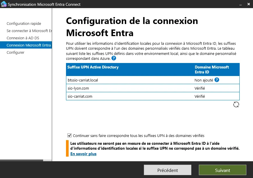Go to 'Se connecter à Microsoft Entra' step
The image size is (253, 178).
[x=29, y=31]
